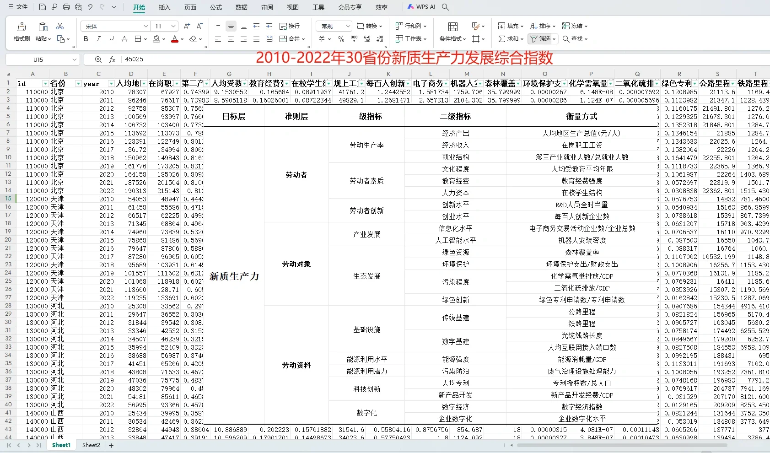Click the Find (查找) button
770x453 pixels.
(x=575, y=39)
